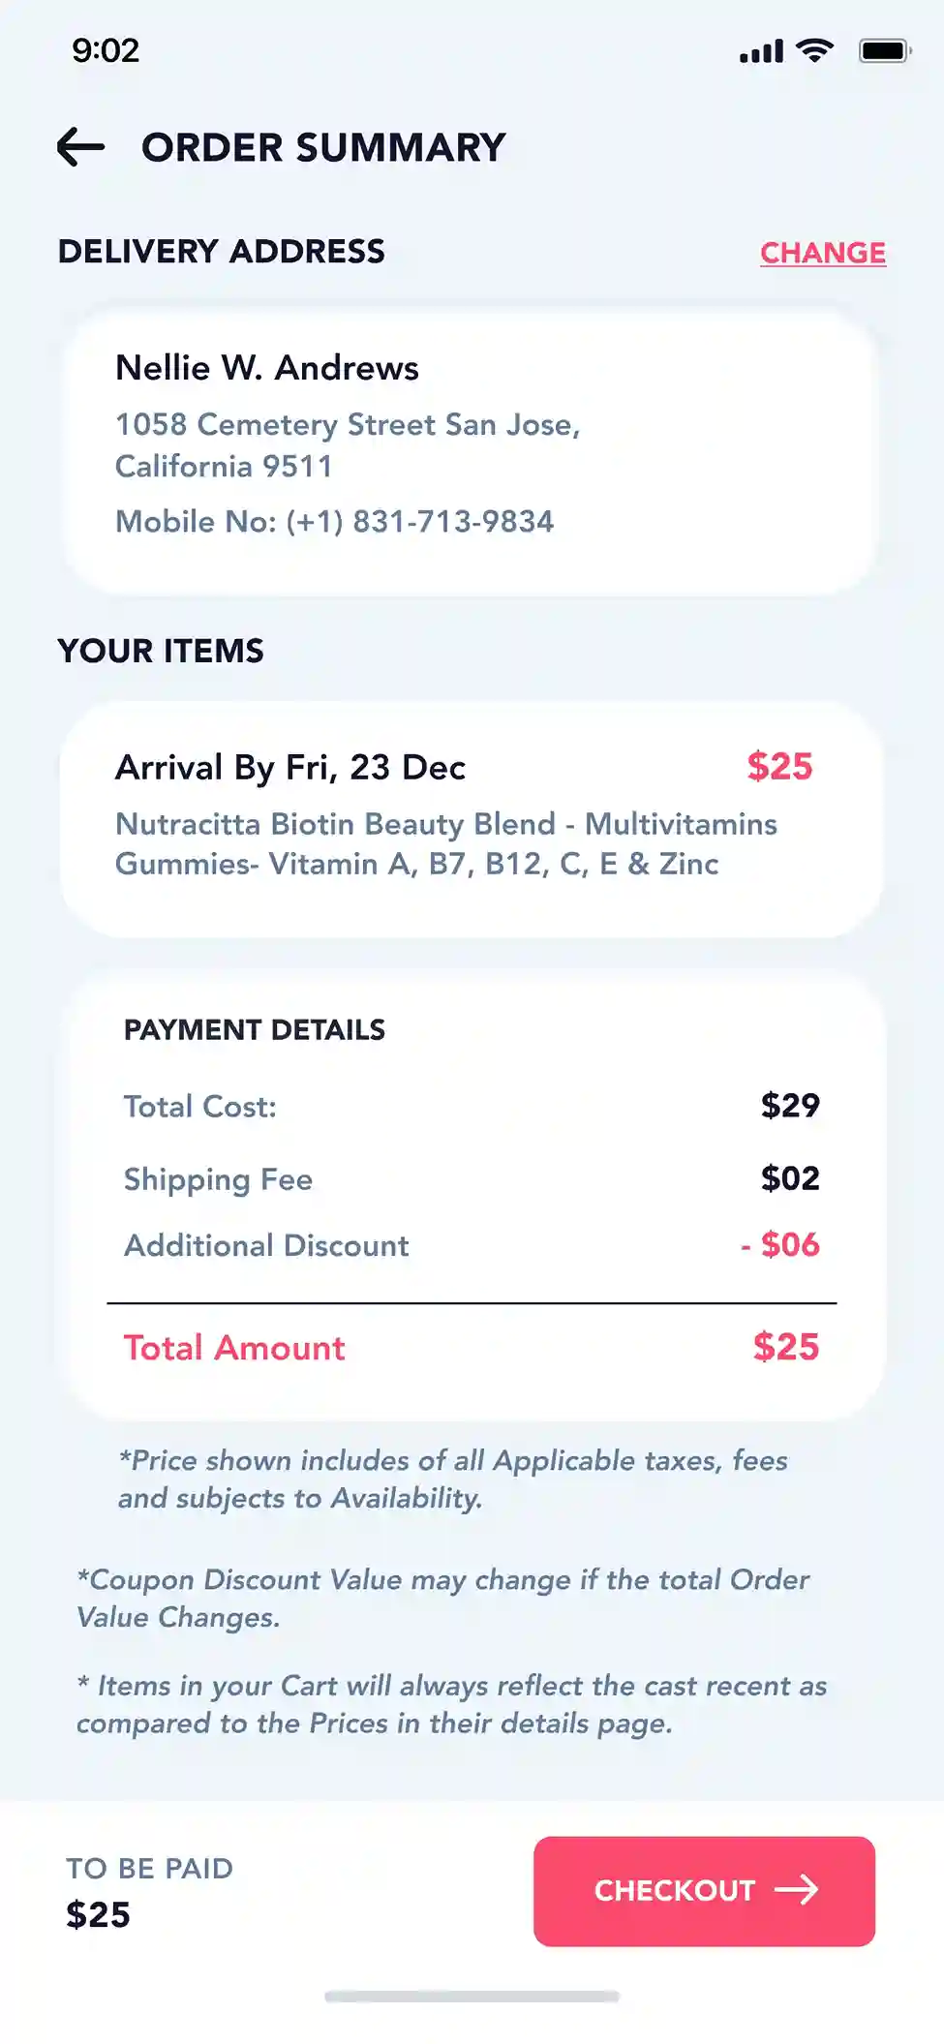Tap the back arrow icon
944x2044 pixels.
(x=80, y=147)
